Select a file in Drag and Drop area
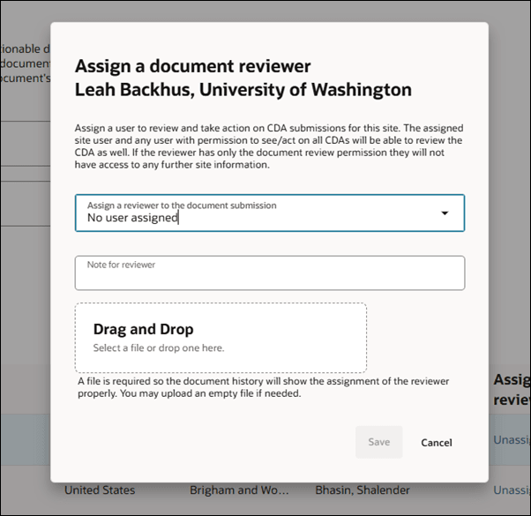 click(221, 338)
